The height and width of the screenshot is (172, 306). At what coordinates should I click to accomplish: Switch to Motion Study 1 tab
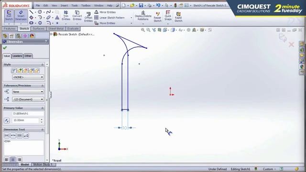coord(43,164)
